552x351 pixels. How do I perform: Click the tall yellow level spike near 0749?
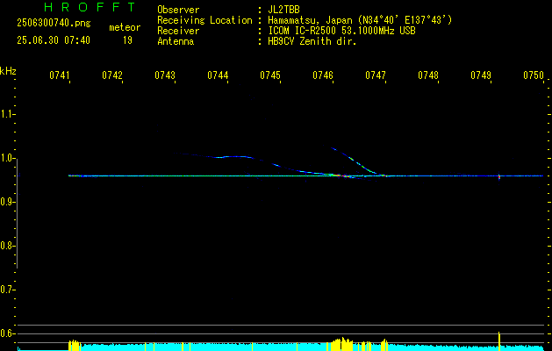[499, 340]
